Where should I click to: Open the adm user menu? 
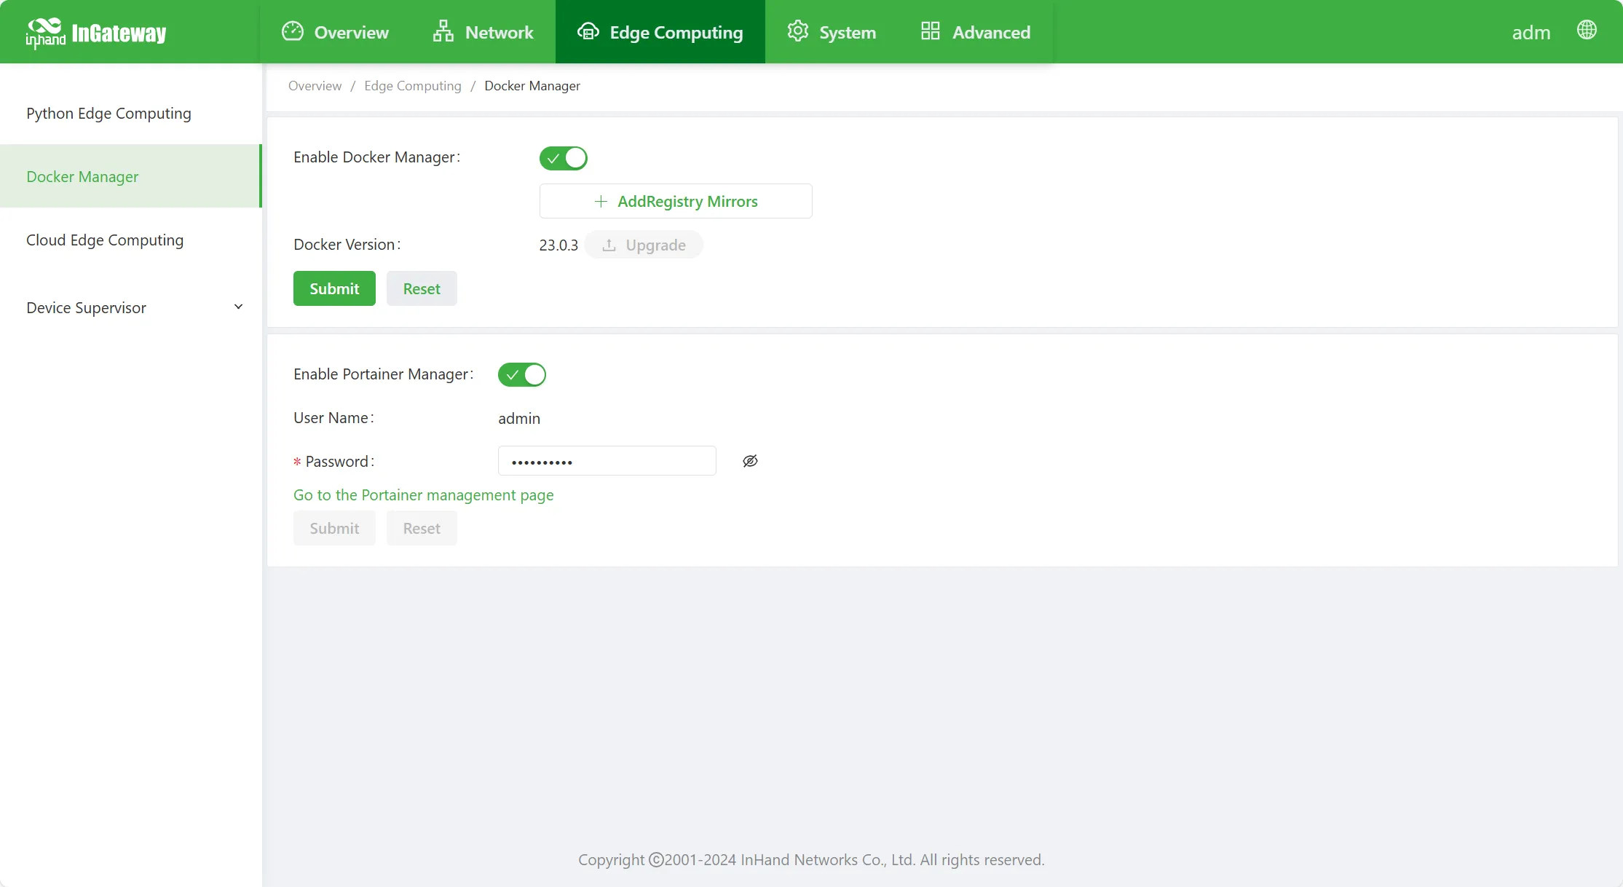pos(1531,32)
